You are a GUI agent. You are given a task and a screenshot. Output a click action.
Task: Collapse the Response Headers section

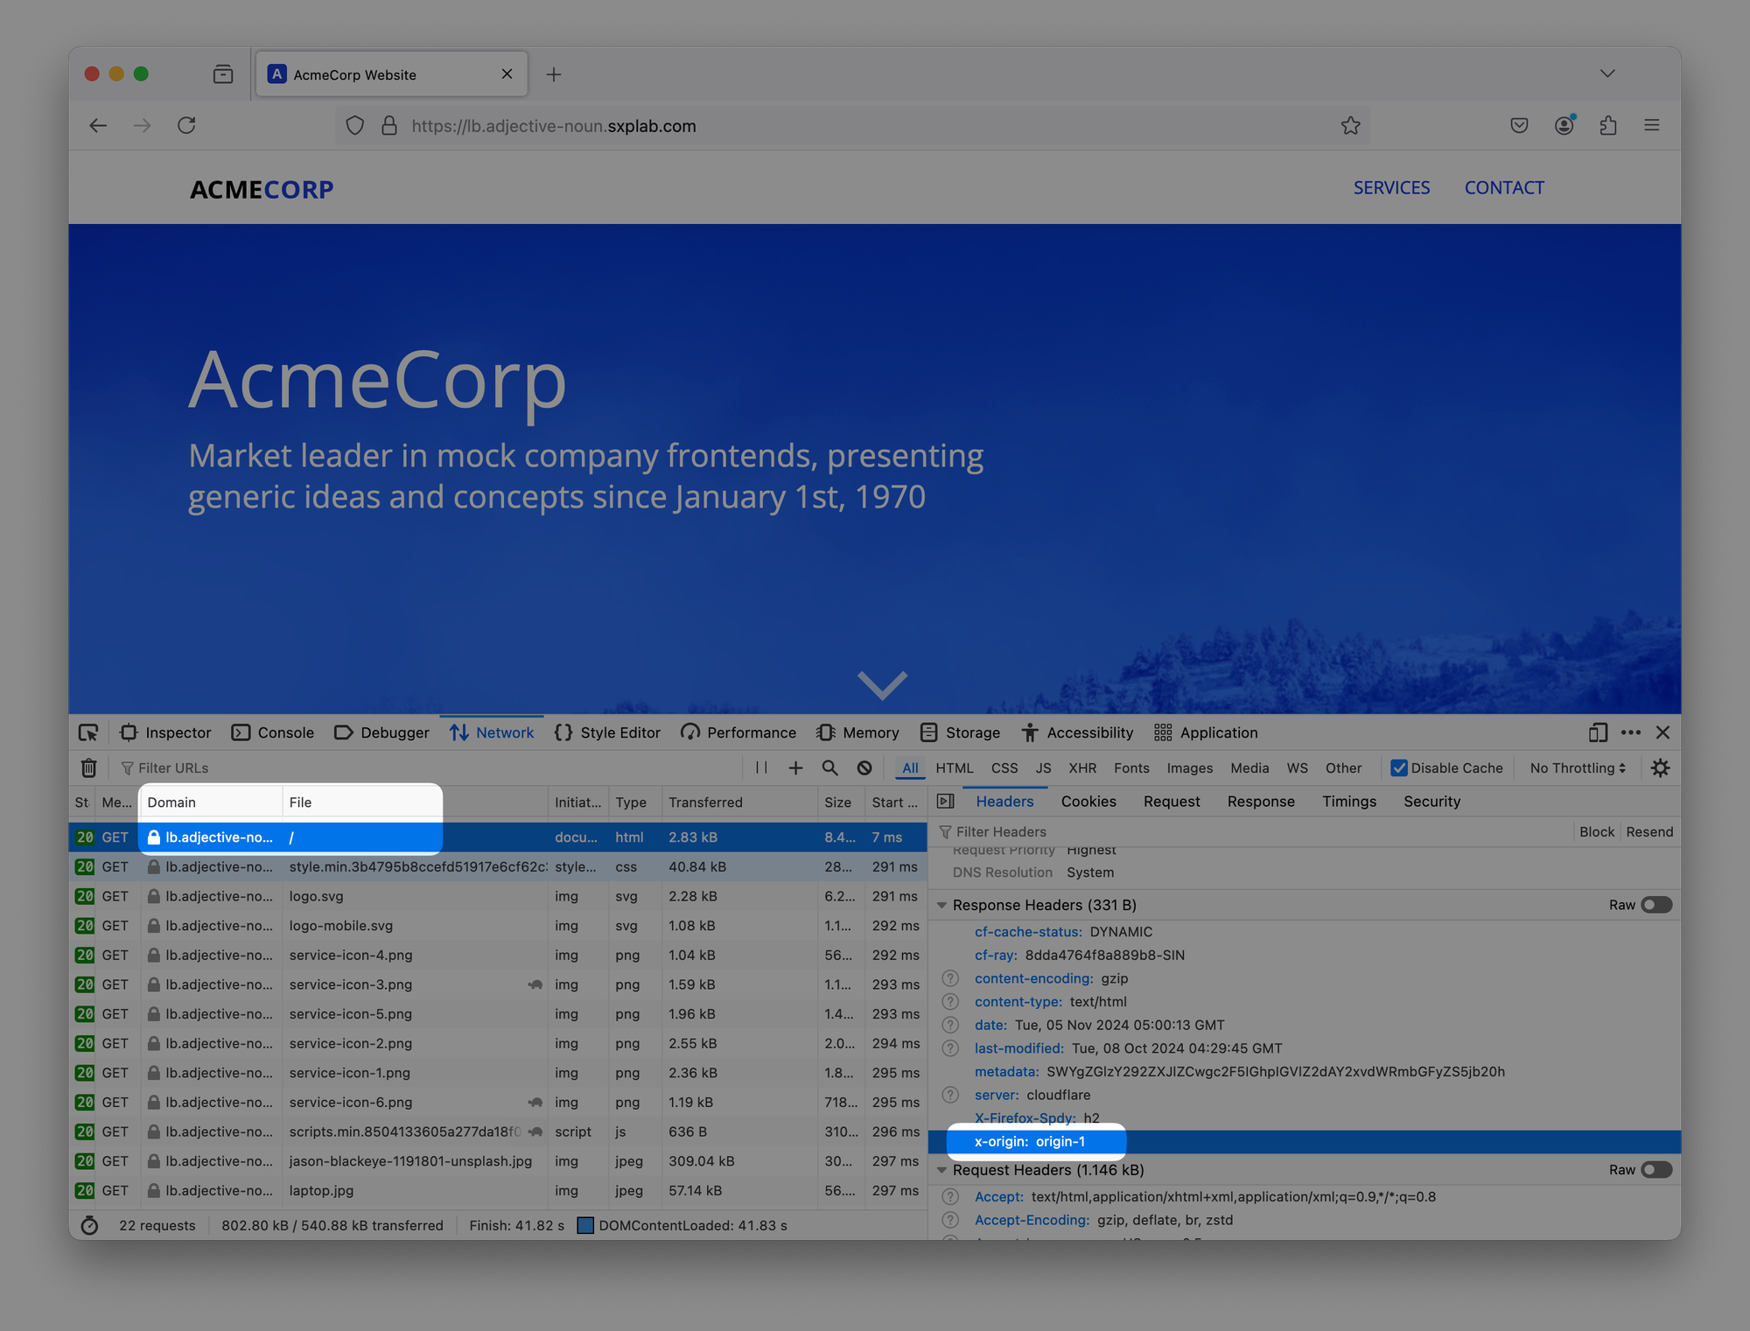(942, 905)
